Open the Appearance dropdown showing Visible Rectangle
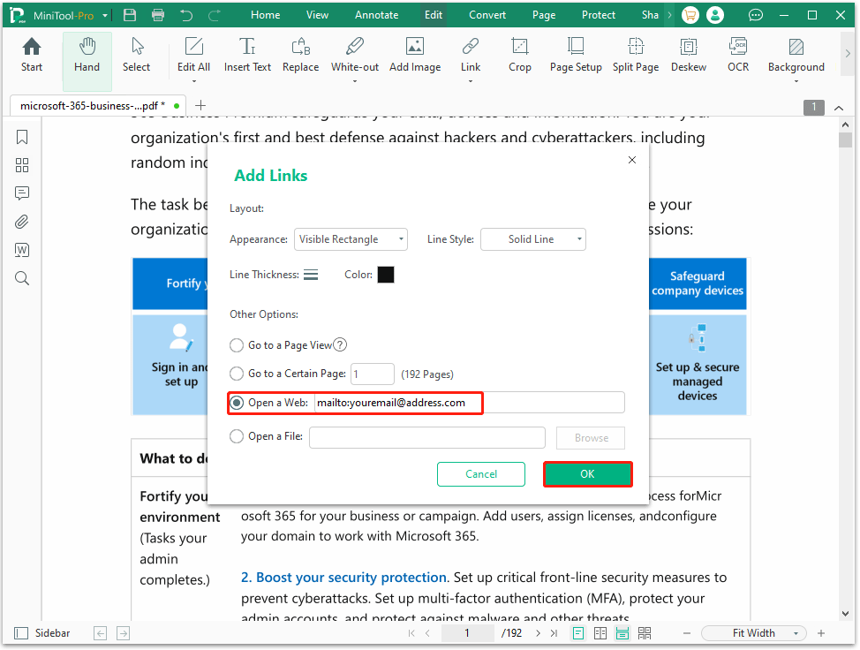 pyautogui.click(x=351, y=238)
